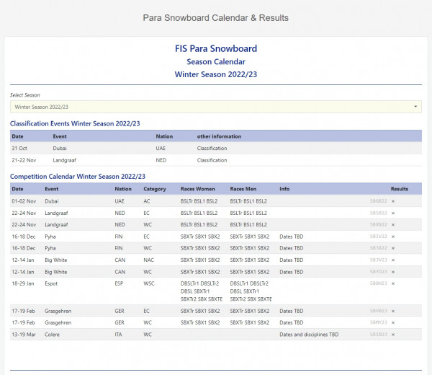This screenshot has width=432, height=375.
Task: Click the 'Races Women' column header
Action: (x=198, y=189)
